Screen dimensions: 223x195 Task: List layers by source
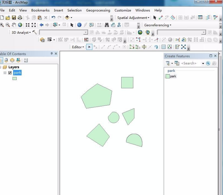click(x=6, y=60)
